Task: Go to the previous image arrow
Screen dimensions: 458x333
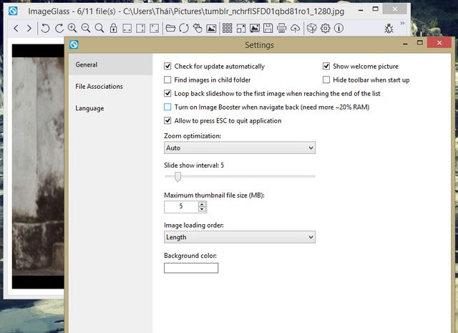Action: [x=16, y=29]
